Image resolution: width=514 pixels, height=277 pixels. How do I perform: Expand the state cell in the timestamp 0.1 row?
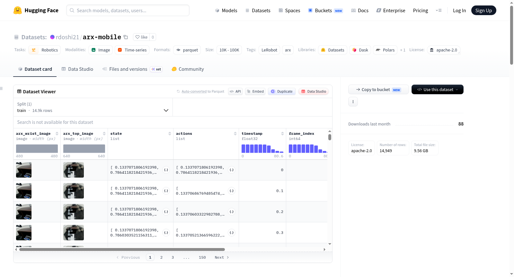pos(166,191)
